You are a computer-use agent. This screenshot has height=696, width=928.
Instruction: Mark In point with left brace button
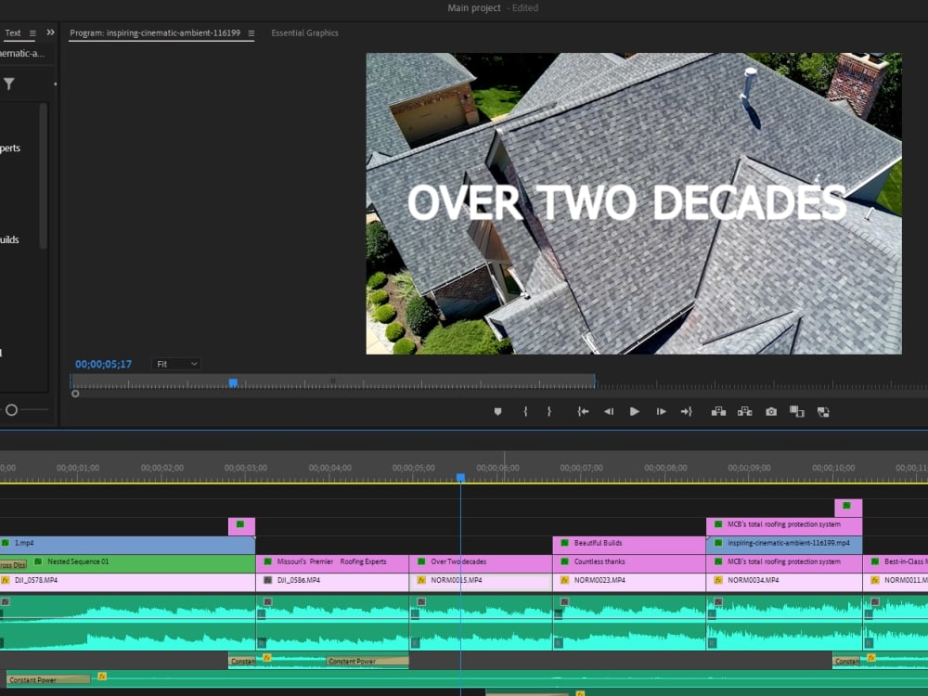(525, 411)
